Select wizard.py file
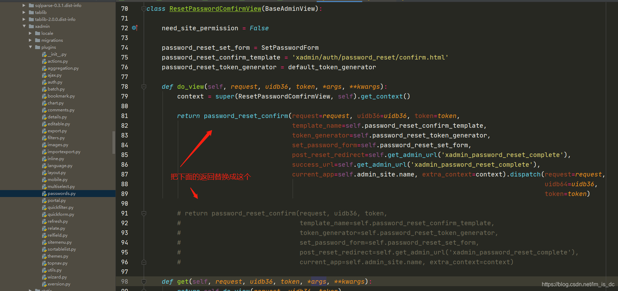Screen dimensions: 618x291 pos(57,277)
